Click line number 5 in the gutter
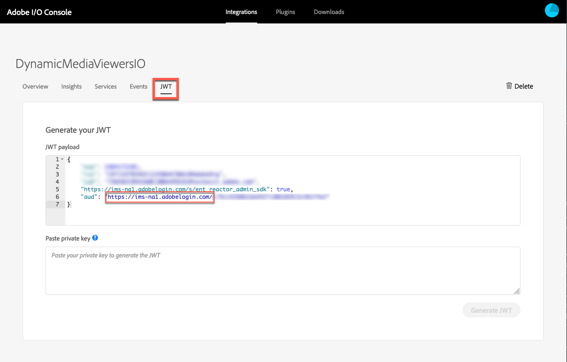The image size is (567, 362). [57, 189]
